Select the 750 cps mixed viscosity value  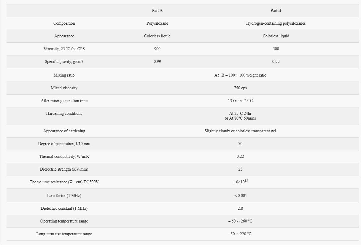click(240, 88)
